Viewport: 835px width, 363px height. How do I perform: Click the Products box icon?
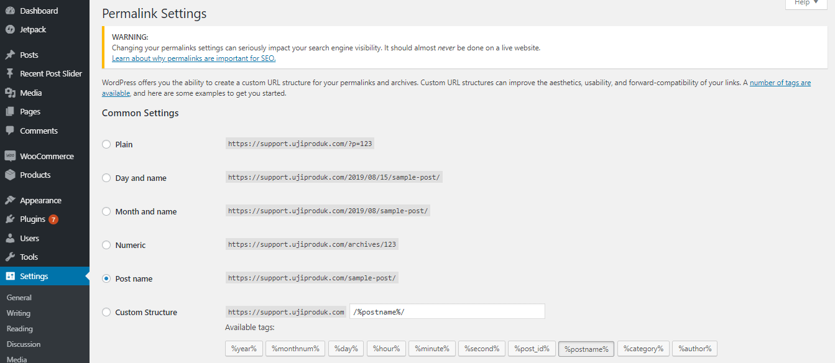point(10,175)
